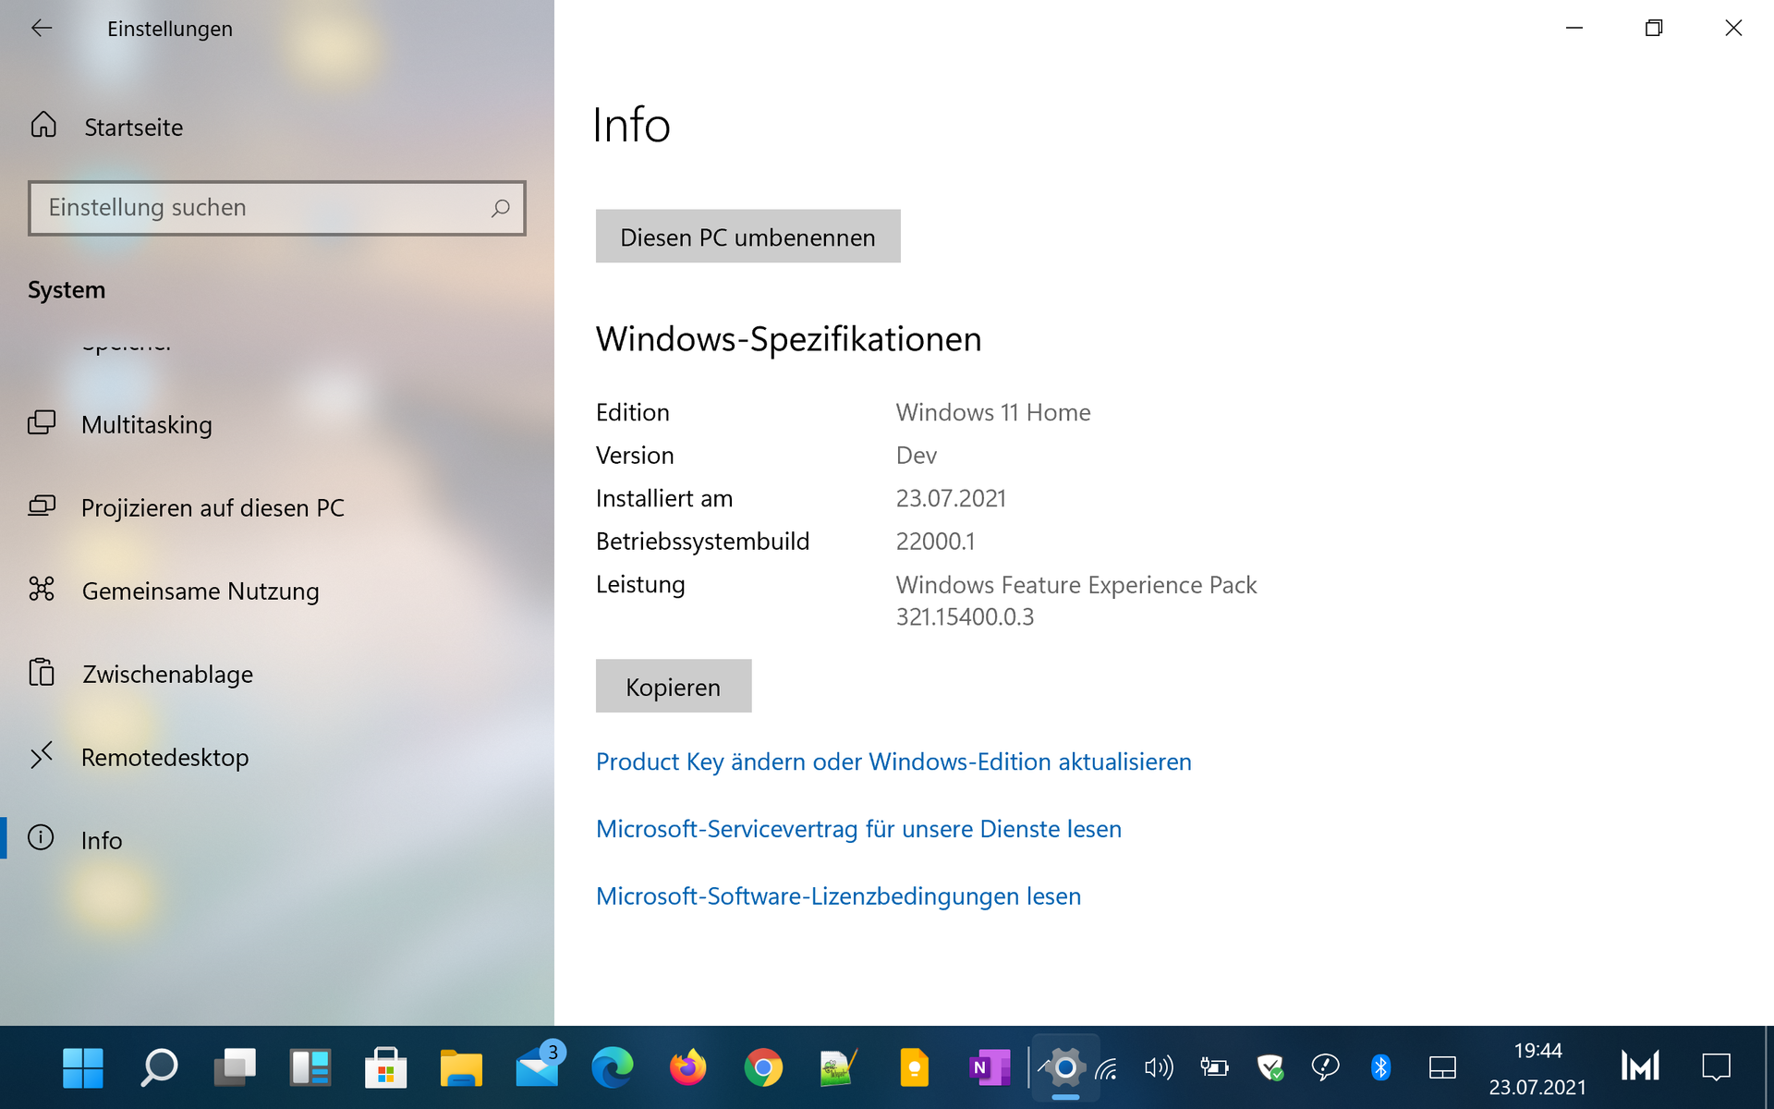Open the Windows Start menu

pyautogui.click(x=83, y=1068)
